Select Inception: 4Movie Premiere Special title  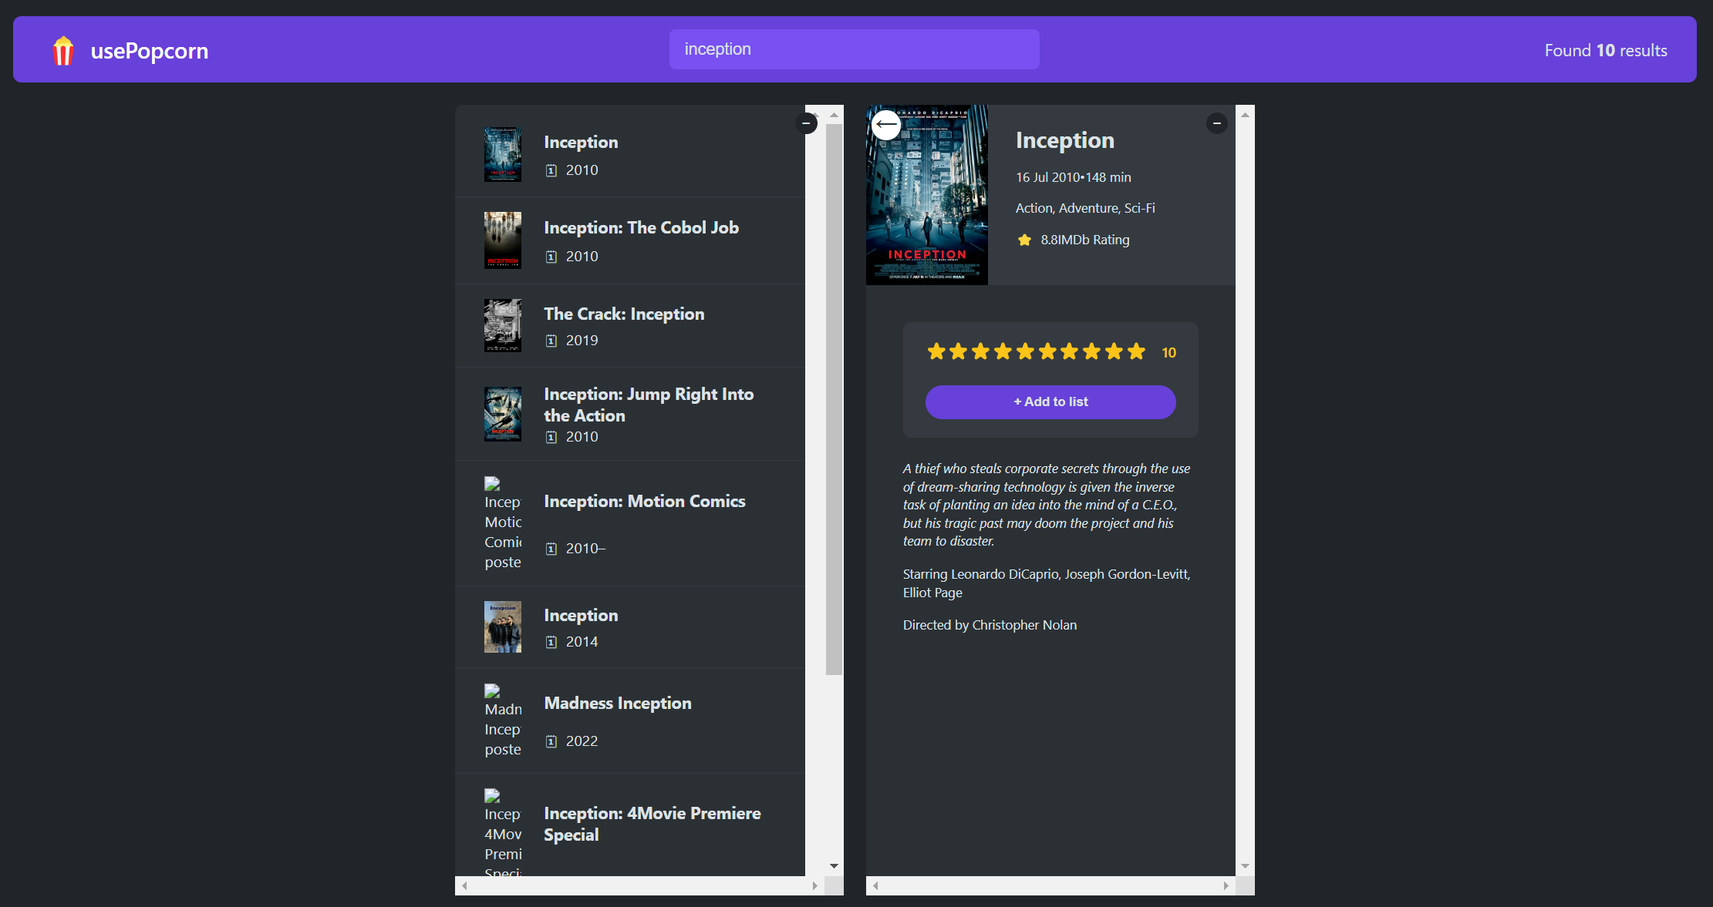[x=652, y=824]
